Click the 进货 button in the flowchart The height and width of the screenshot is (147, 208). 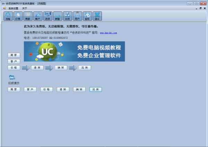pyautogui.click(x=37, y=67)
